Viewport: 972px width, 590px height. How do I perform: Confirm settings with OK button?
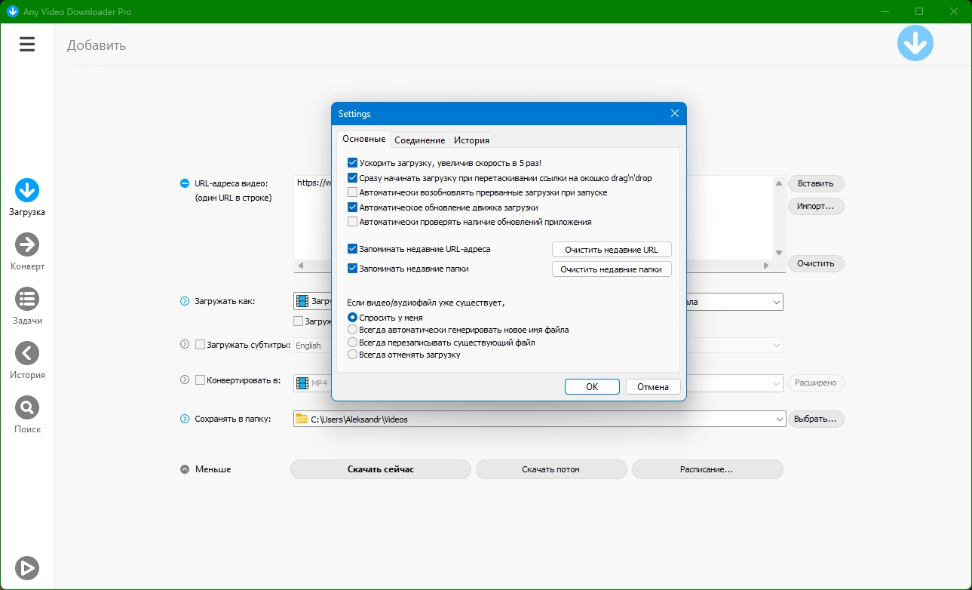point(592,387)
